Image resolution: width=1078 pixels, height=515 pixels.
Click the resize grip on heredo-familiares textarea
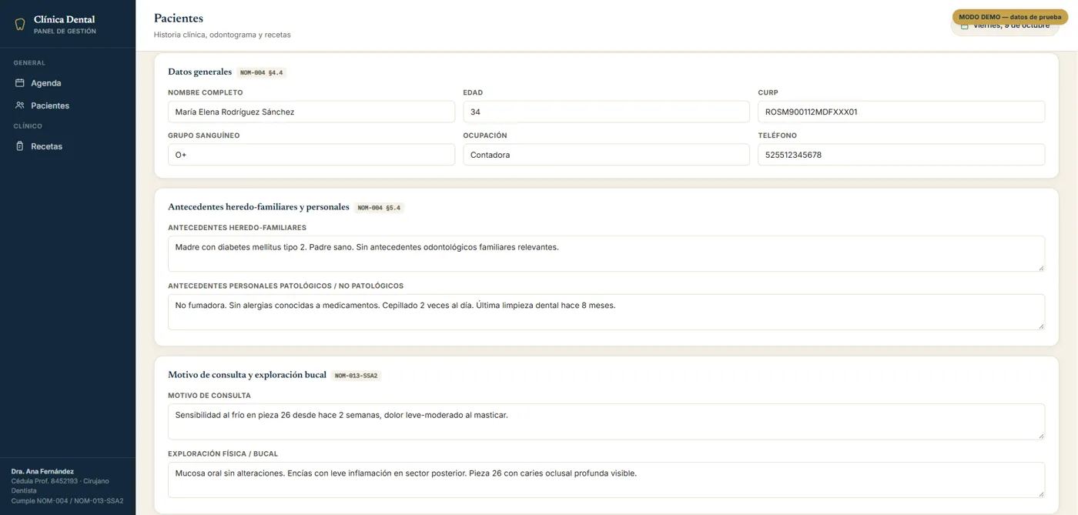tap(1041, 268)
